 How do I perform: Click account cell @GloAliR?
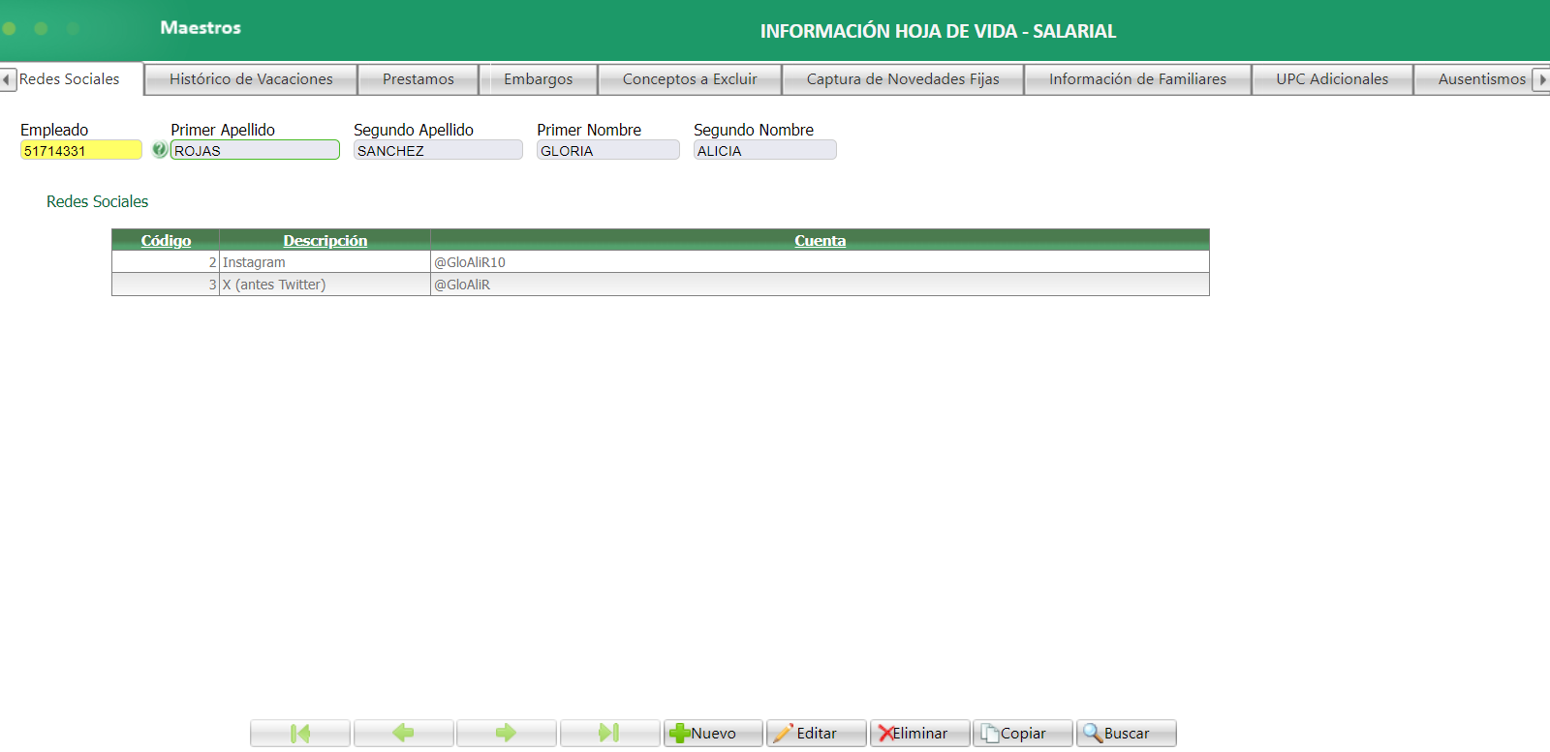click(820, 285)
